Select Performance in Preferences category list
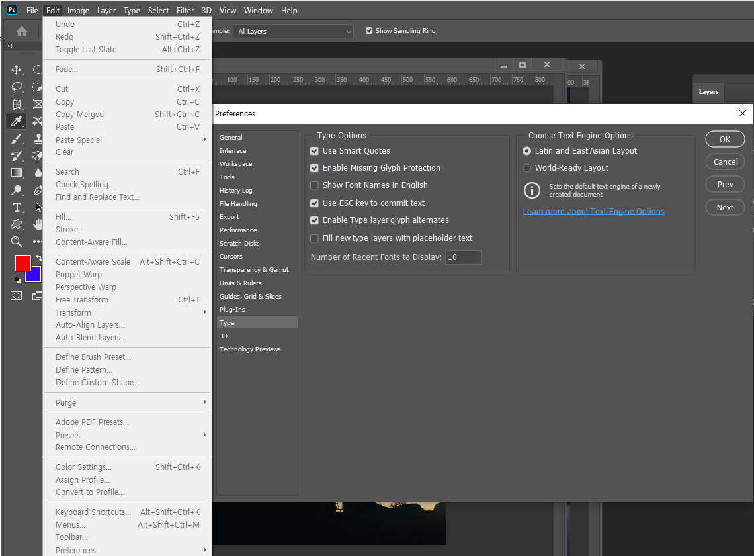The image size is (754, 556). tap(257, 230)
